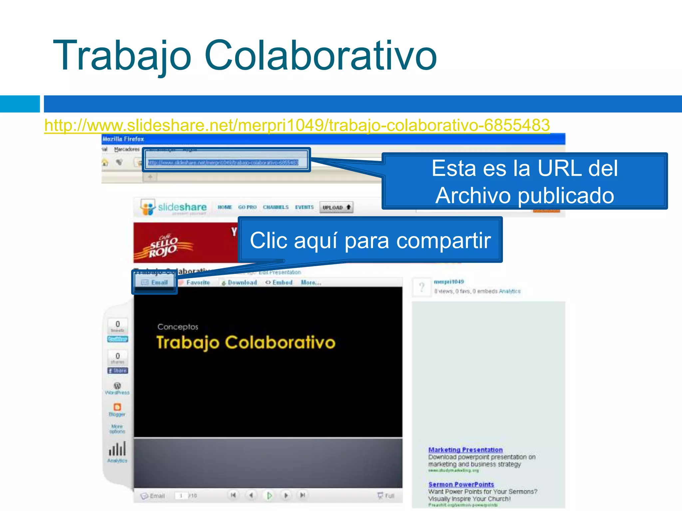
Task: Click the user avatar placeholder icon
Action: point(422,287)
